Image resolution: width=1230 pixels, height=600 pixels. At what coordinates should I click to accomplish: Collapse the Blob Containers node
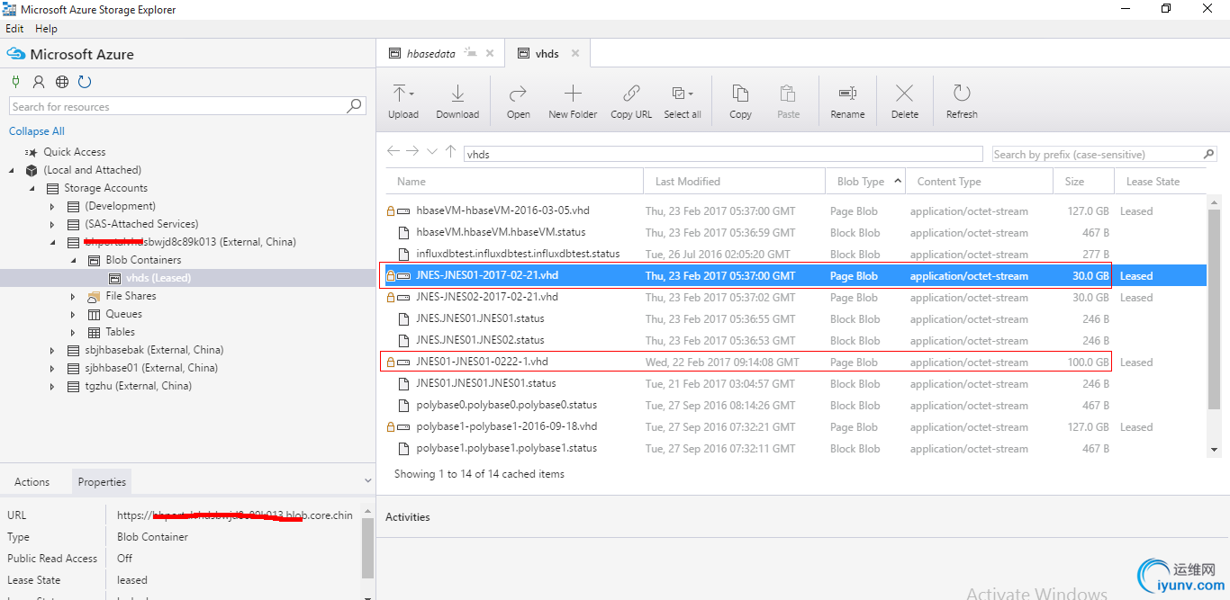[74, 260]
